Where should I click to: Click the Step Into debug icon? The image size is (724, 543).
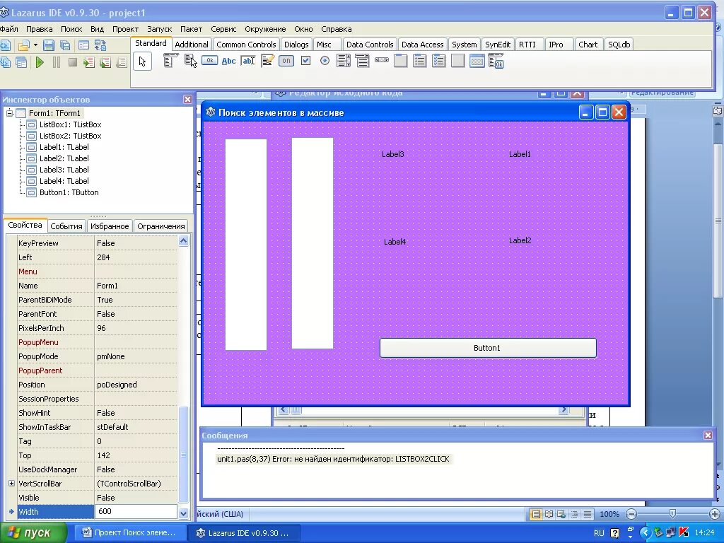[89, 62]
